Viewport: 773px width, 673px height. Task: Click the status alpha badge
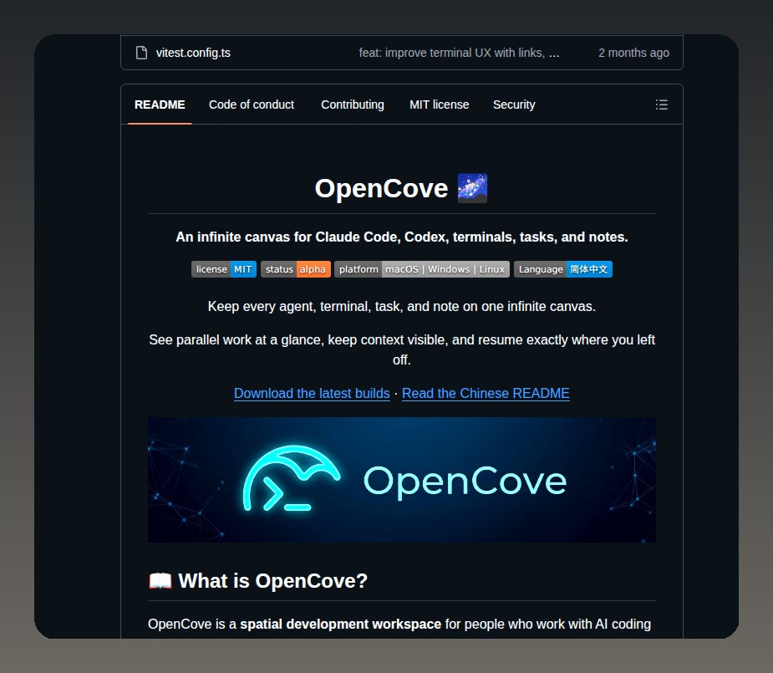point(296,269)
